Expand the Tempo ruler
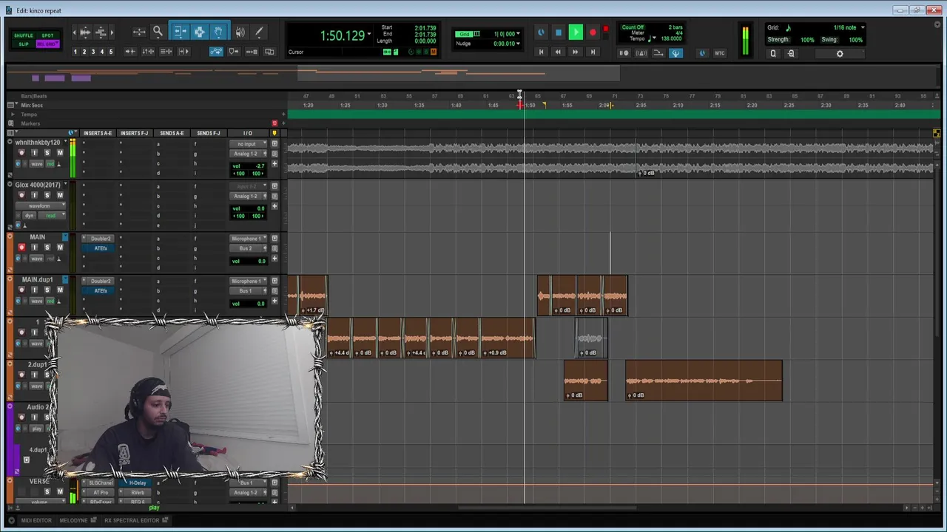The width and height of the screenshot is (947, 532). tap(12, 115)
